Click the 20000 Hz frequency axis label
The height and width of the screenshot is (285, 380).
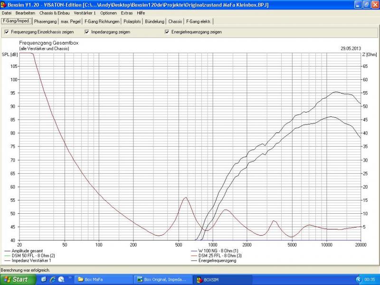pyautogui.click(x=361, y=245)
